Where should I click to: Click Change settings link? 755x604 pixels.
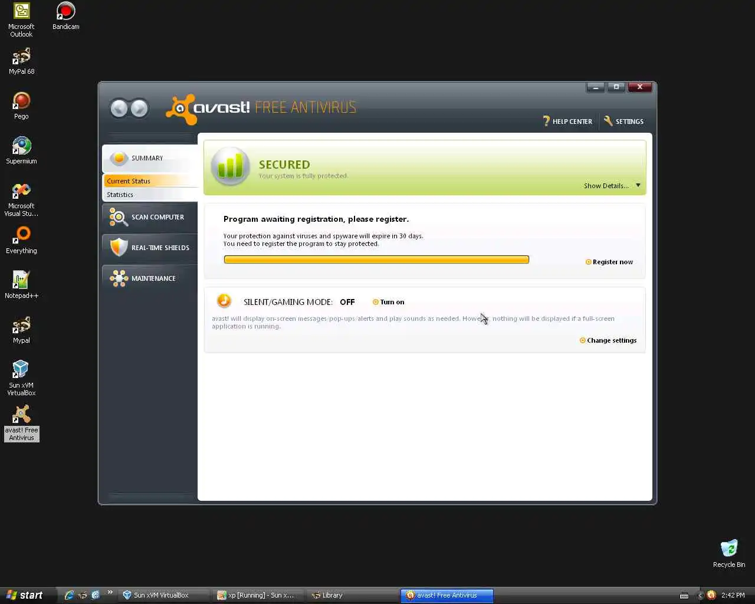pos(608,340)
